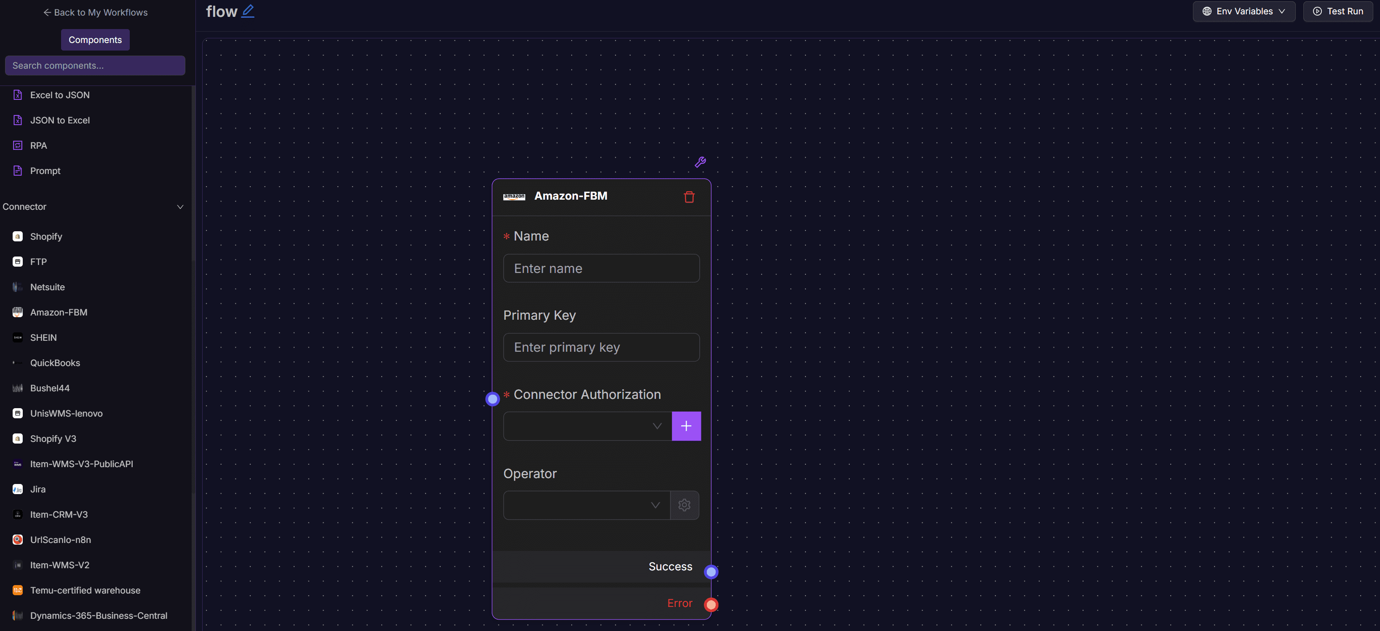
Task: Click the purple plus add authorization button
Action: point(686,426)
